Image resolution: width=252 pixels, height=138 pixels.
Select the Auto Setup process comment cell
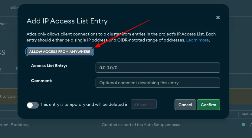[x=141, y=124]
